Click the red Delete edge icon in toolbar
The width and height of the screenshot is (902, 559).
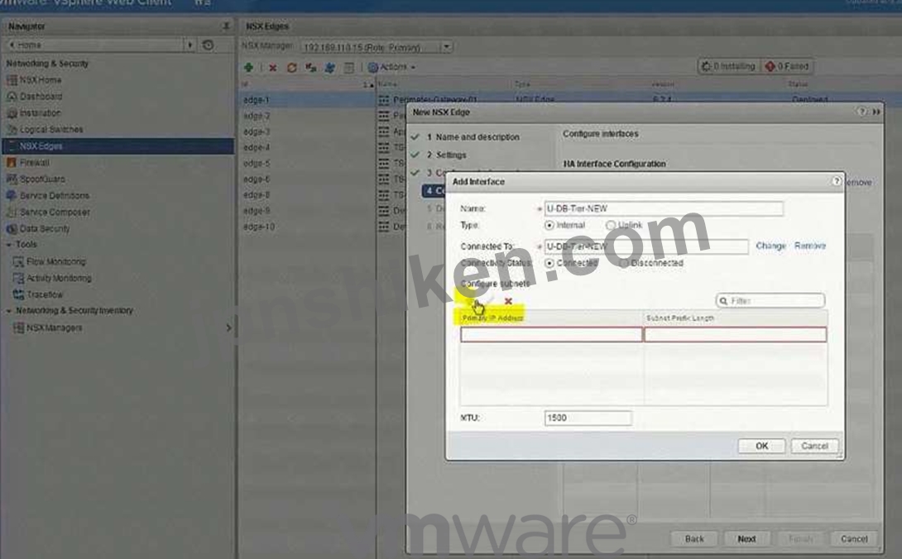tap(273, 68)
